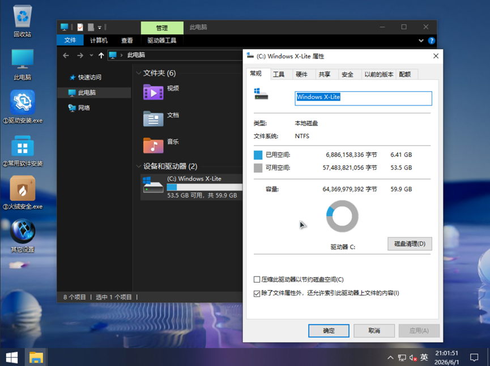Collapse the 文件夹 (6) group
This screenshot has height=366, width=490.
[138, 73]
